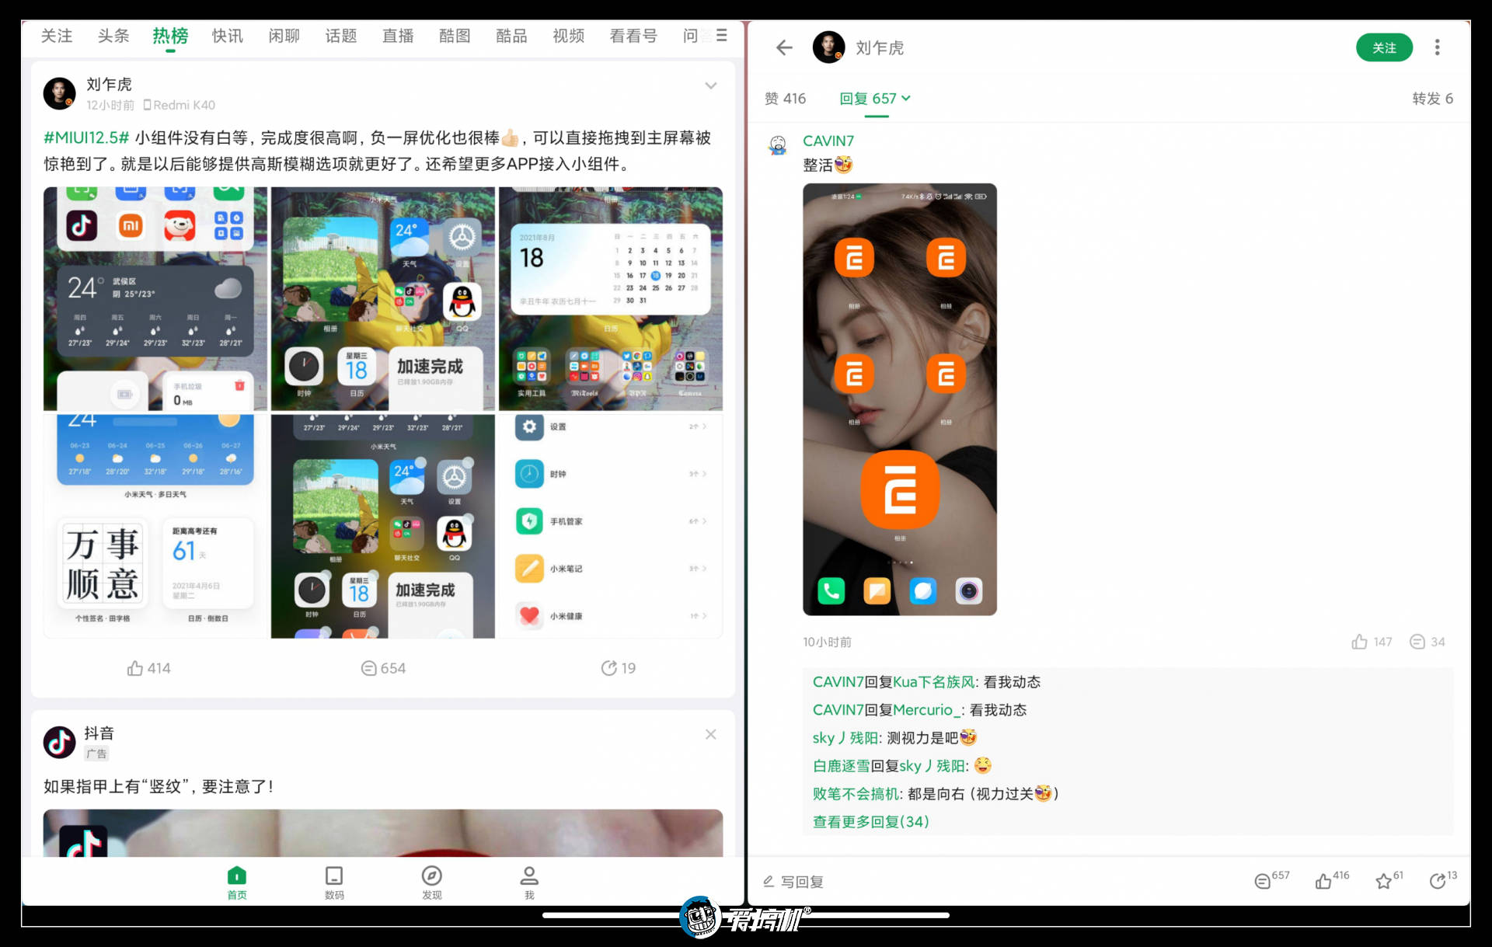Open the settings list image with 小米笔记
Image resolution: width=1492 pixels, height=947 pixels.
611,526
